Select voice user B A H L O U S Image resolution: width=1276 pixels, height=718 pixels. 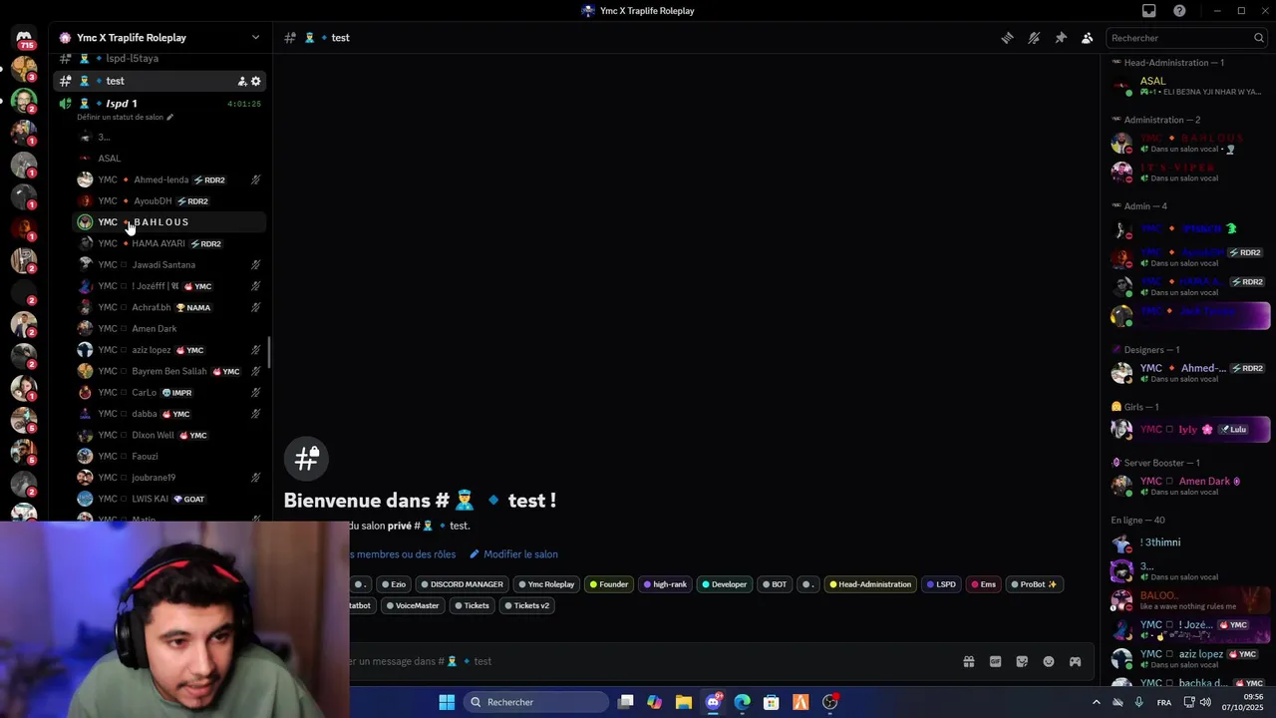pos(169,222)
